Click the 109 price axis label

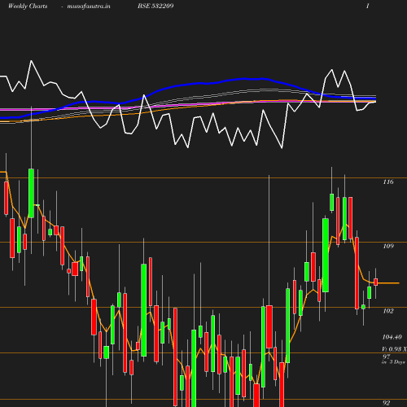click(388, 246)
